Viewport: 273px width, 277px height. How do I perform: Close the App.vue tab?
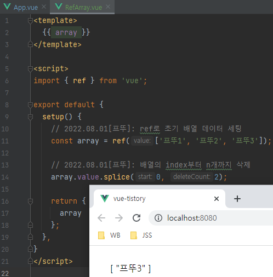coord(44,7)
